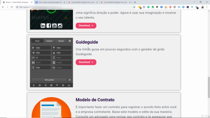Open the Chrome profile avatar
Viewport: 210px width, 118px height.
[202, 7]
